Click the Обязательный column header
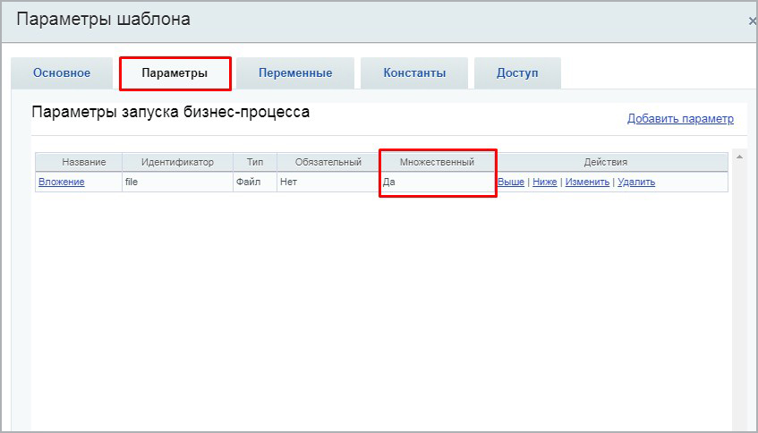Viewport: 758px width, 433px height. 328,162
